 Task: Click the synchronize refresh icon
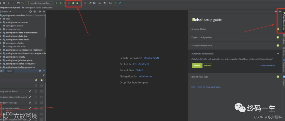pos(4,3)
